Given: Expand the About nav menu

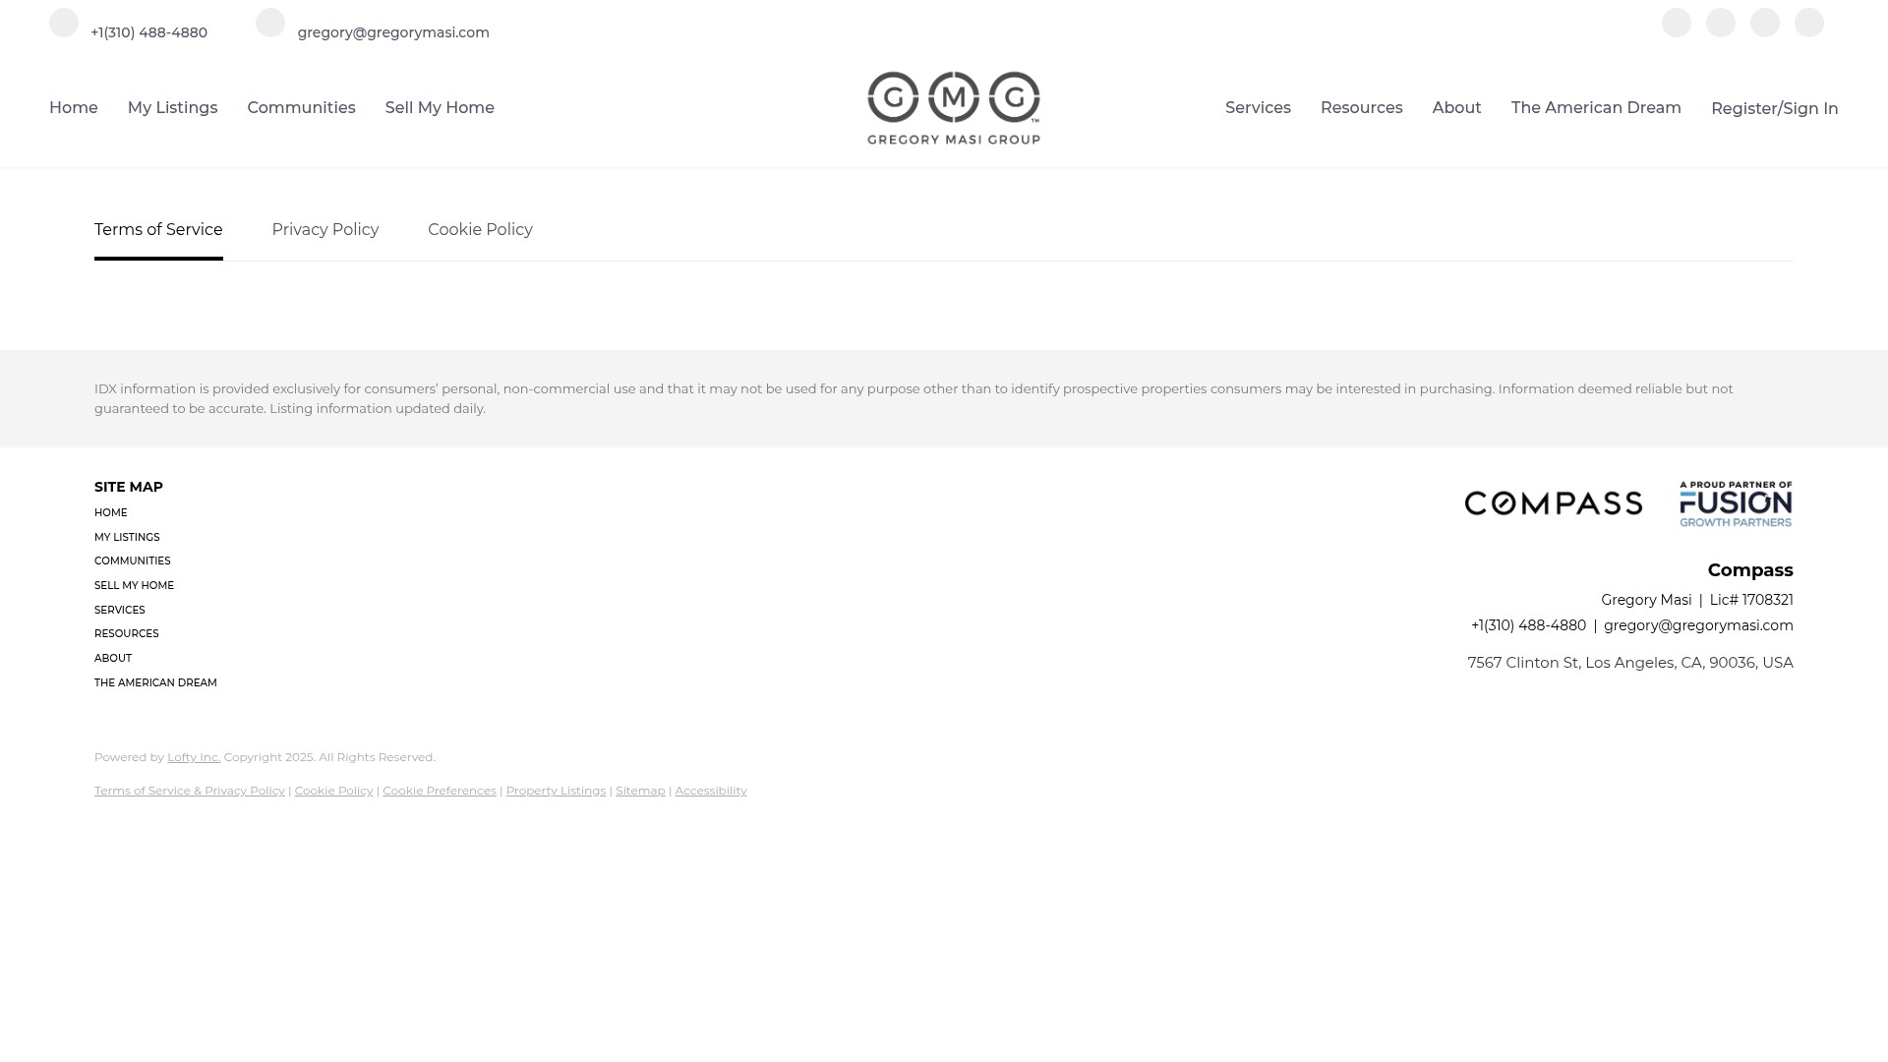Looking at the screenshot, I should (1456, 108).
